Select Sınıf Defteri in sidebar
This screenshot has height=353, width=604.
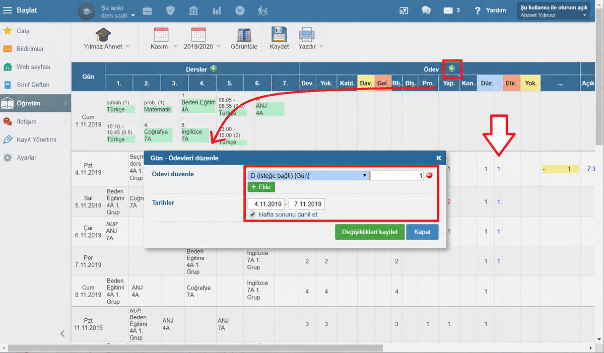33,85
